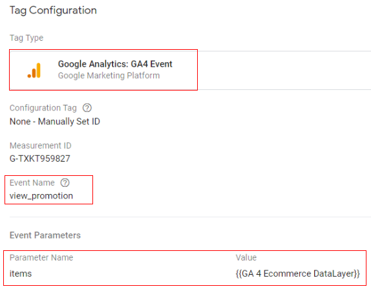Image resolution: width=371 pixels, height=291 pixels.
Task: Select the {{GA 4 Ecommerce DataLayer}} value
Action: tap(298, 274)
